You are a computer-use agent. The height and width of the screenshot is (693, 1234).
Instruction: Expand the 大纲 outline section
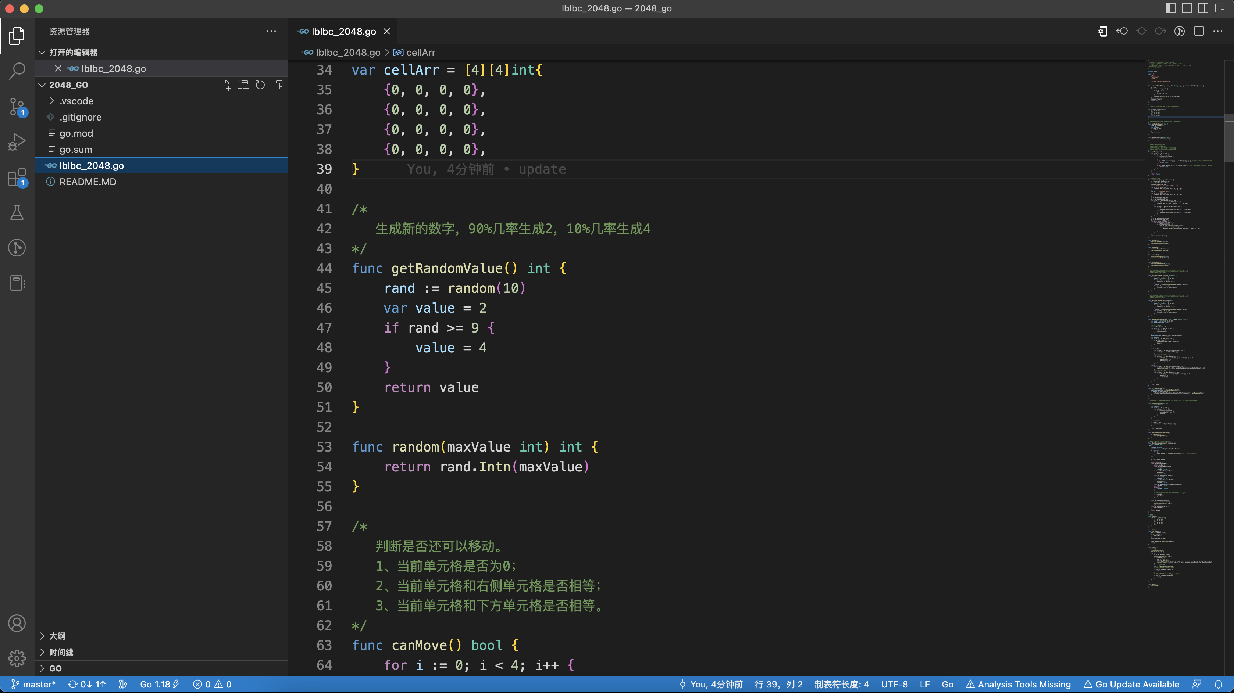point(57,636)
